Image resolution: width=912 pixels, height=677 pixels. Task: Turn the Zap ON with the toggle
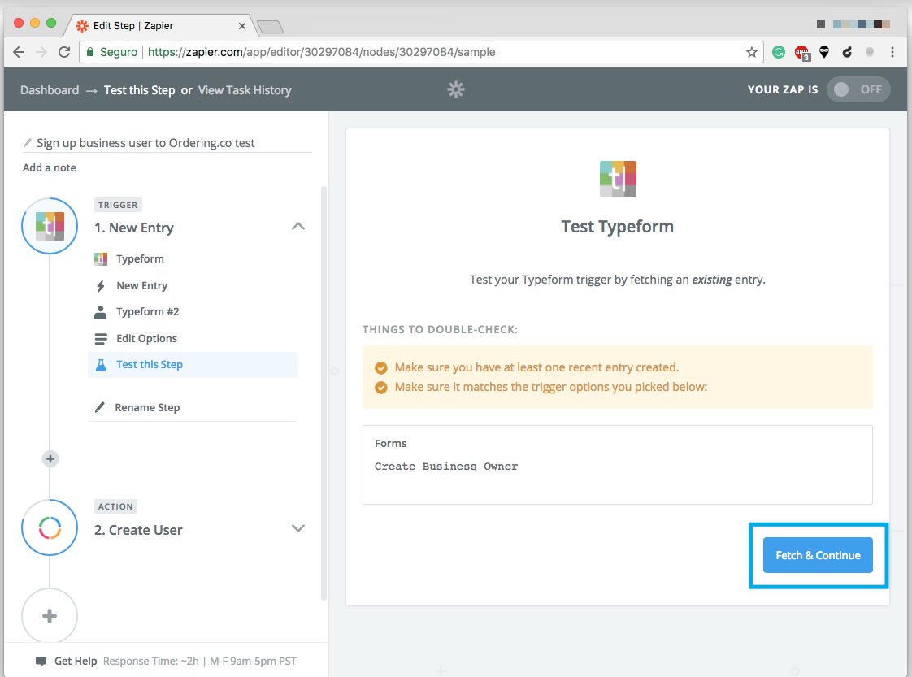coord(858,89)
